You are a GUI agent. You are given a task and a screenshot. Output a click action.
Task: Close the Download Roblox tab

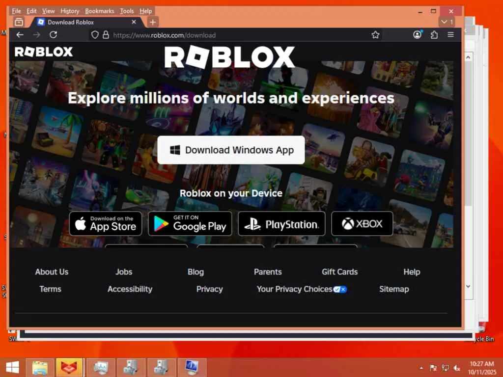click(134, 22)
